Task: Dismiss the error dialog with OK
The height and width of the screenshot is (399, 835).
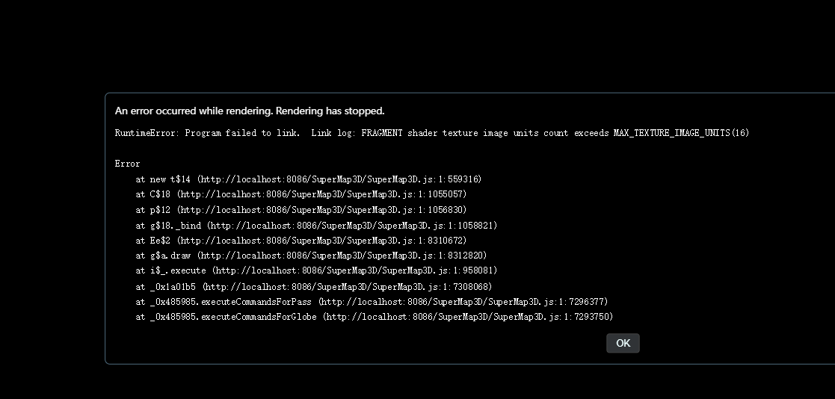Action: (623, 343)
